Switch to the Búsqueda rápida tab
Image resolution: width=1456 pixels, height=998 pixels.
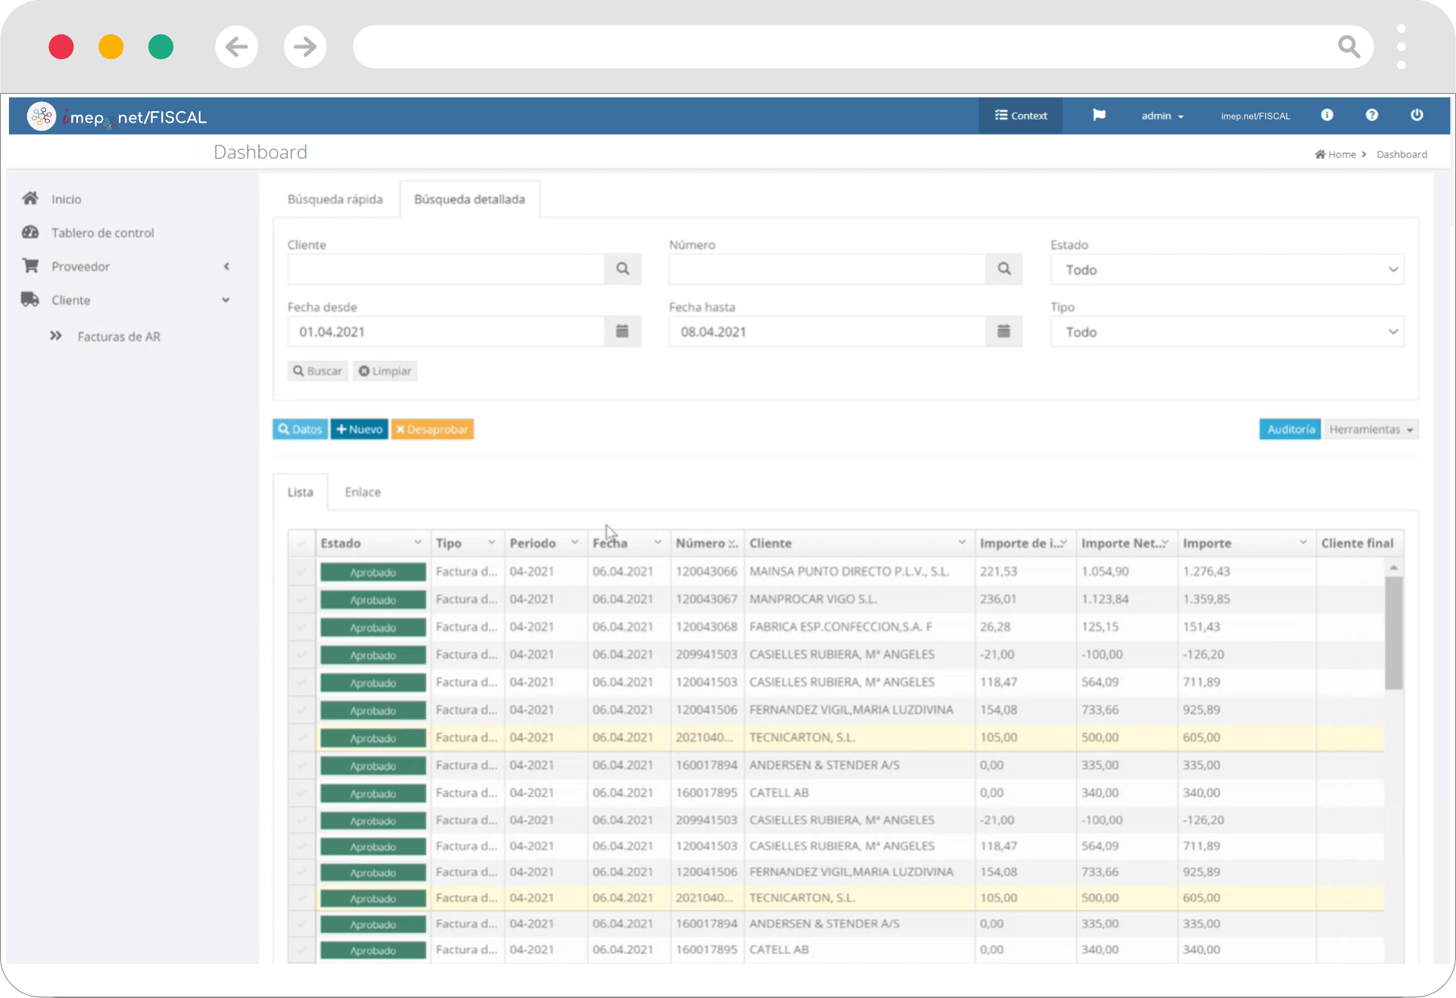335,199
